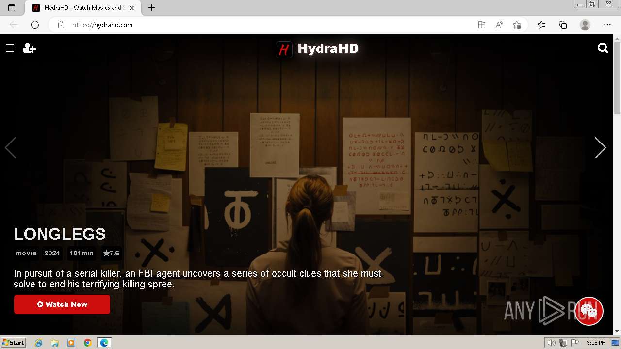621x349 pixels.
Task: Open File Explorer from taskbar
Action: click(x=55, y=343)
